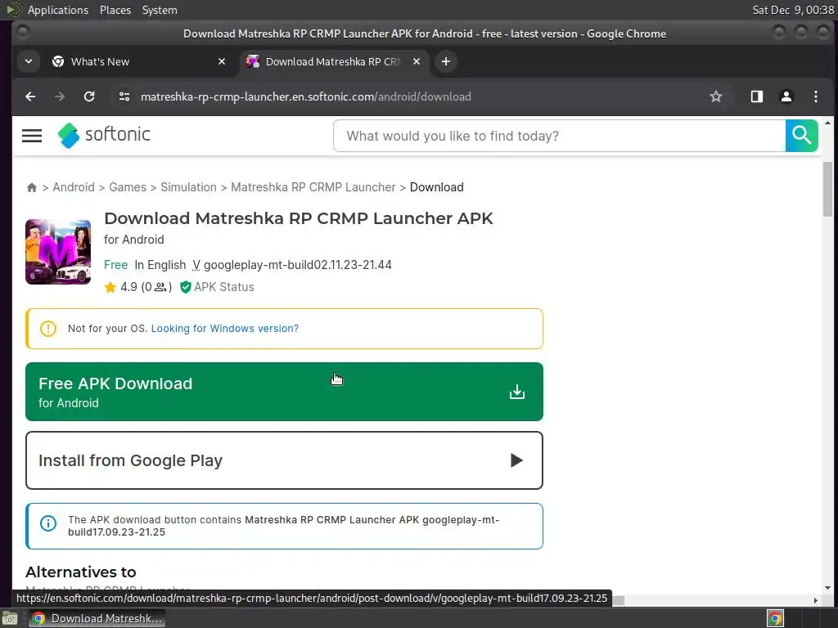Click Chrome icon in the bottom-right tray

pos(775,618)
